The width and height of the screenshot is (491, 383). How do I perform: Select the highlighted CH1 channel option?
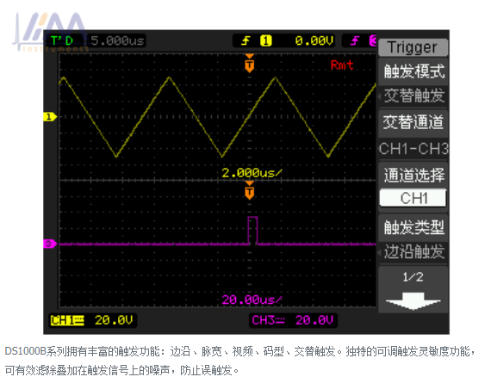[413, 198]
